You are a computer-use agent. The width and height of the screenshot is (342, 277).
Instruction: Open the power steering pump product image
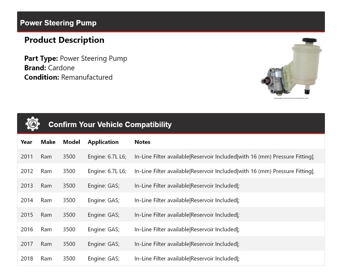point(291,68)
